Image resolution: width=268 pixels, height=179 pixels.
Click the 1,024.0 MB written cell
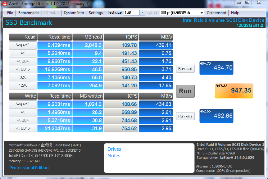click(x=88, y=104)
